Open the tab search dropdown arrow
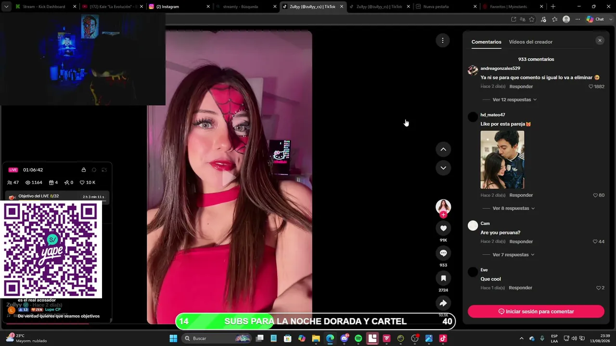This screenshot has height=346, width=616. click(x=6, y=7)
